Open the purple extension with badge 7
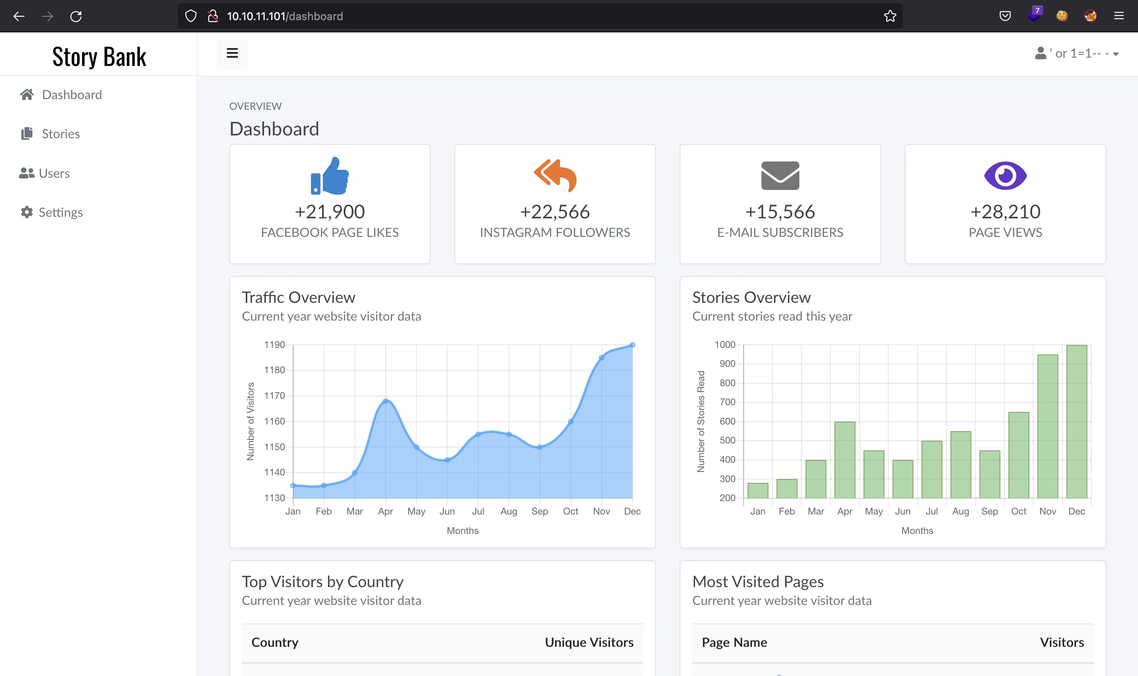Viewport: 1138px width, 676px height. click(1034, 15)
